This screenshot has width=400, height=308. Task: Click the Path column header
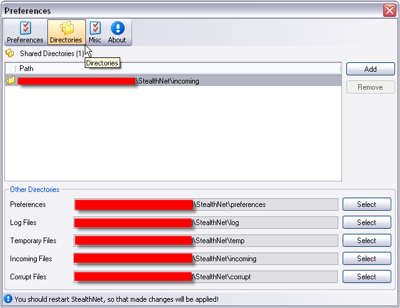pos(178,69)
